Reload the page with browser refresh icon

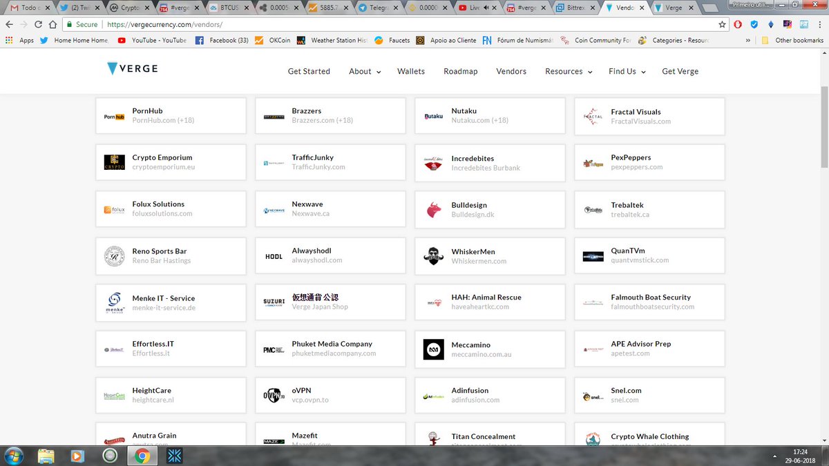click(x=37, y=24)
